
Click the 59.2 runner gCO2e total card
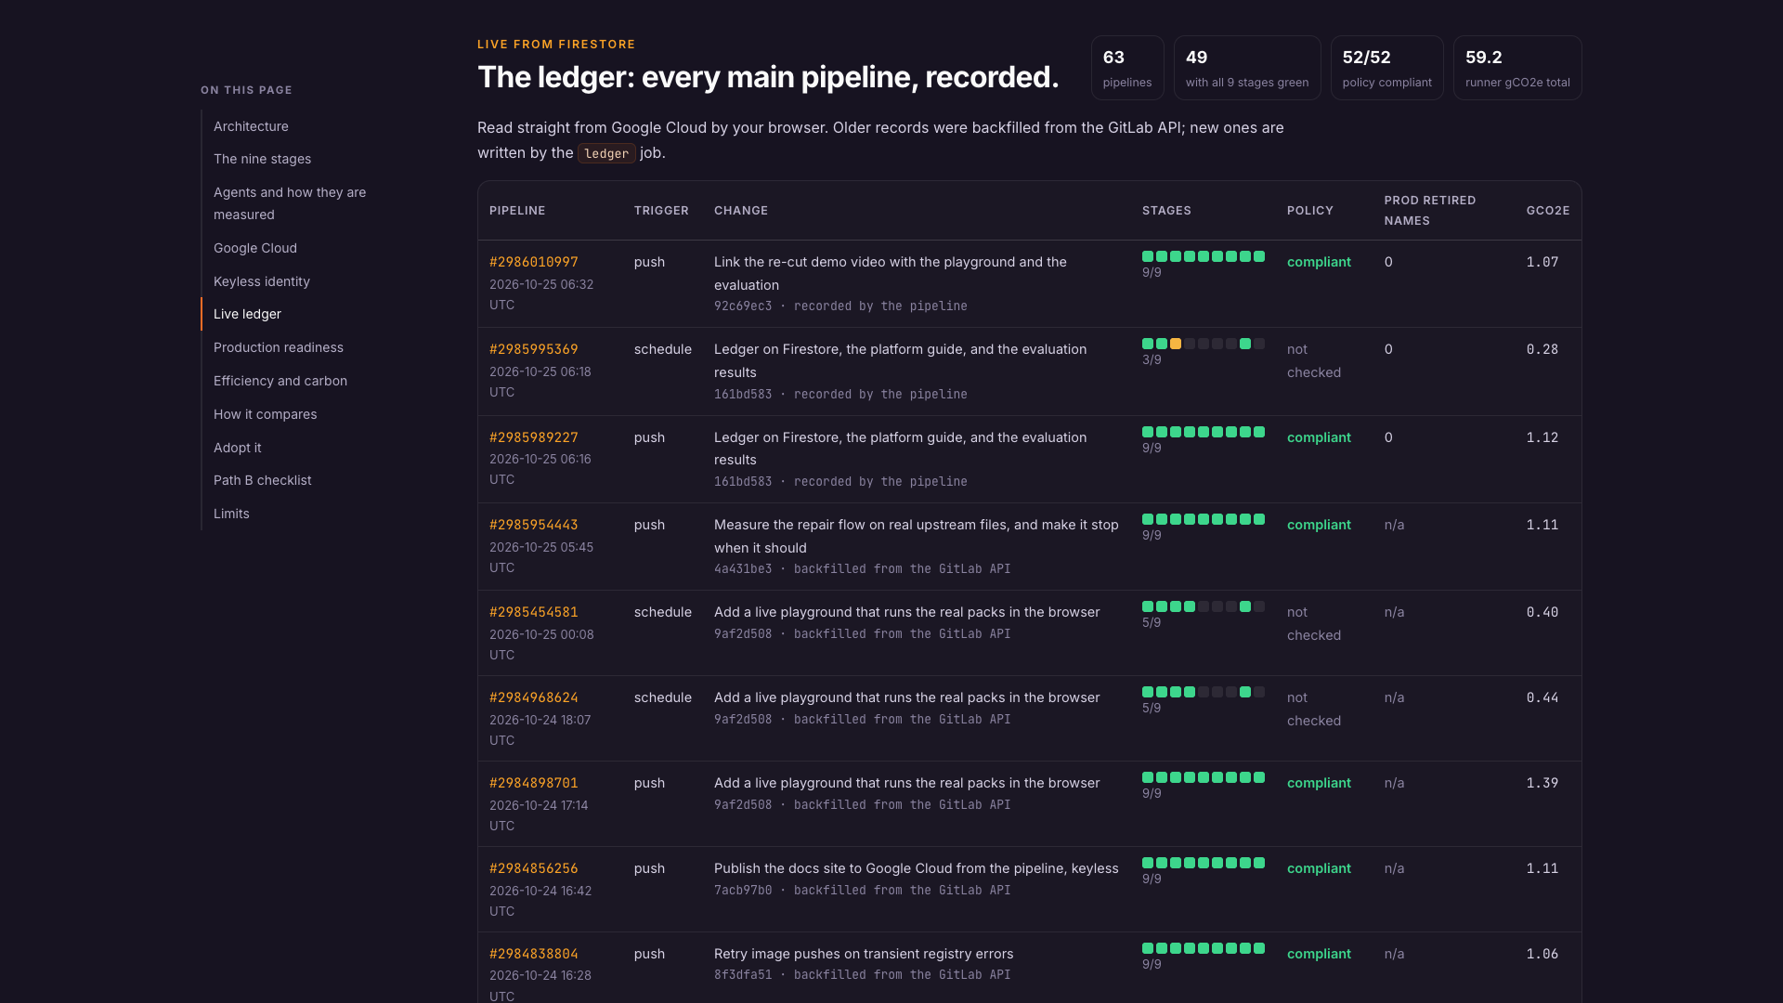pos(1517,68)
